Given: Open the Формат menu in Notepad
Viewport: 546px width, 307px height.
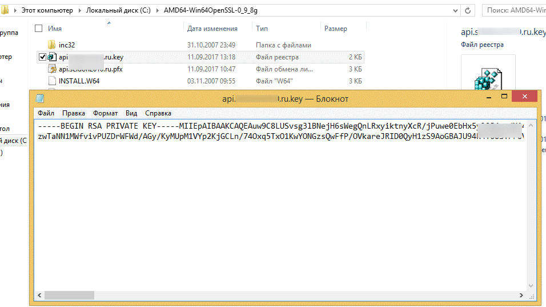Looking at the screenshot, I should click(x=105, y=113).
